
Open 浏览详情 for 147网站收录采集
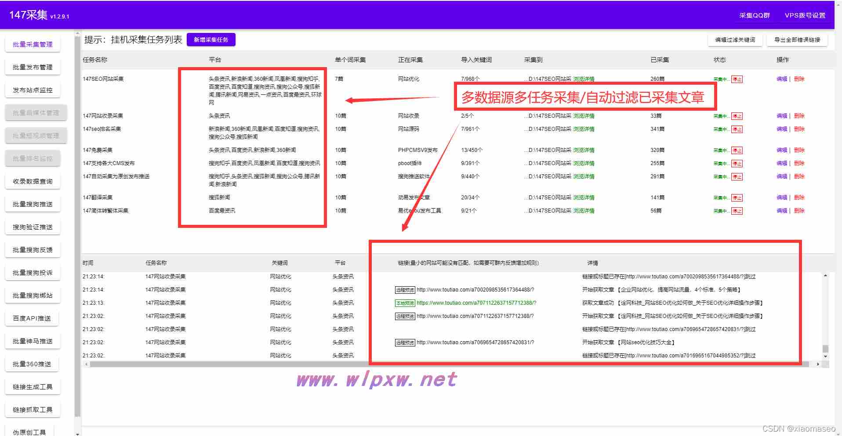pos(584,116)
